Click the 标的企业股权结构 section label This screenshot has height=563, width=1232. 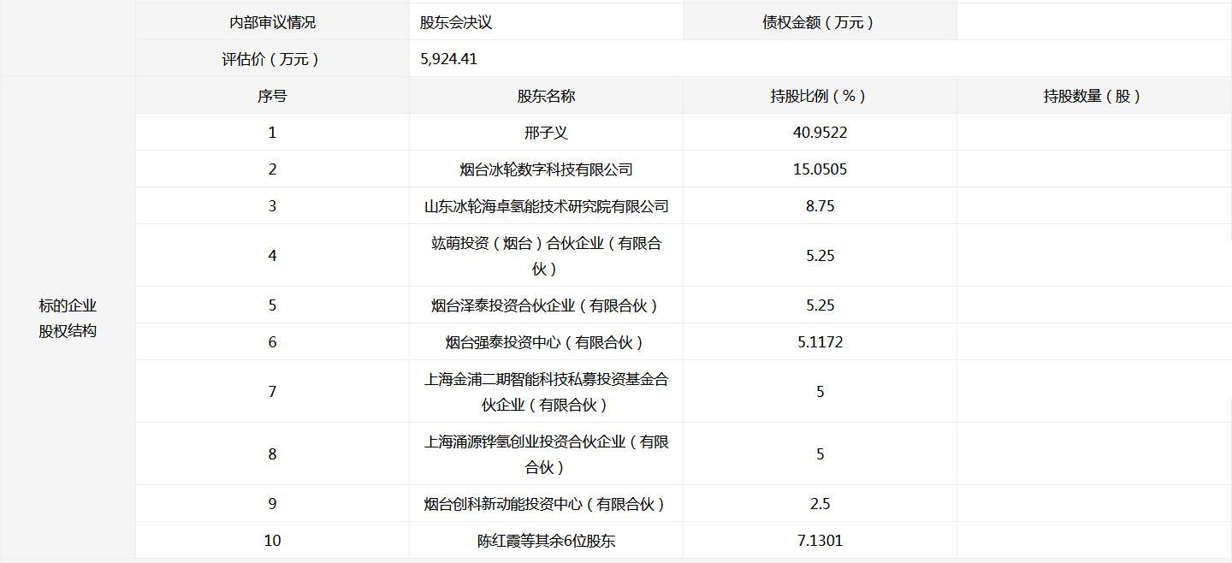(x=68, y=318)
